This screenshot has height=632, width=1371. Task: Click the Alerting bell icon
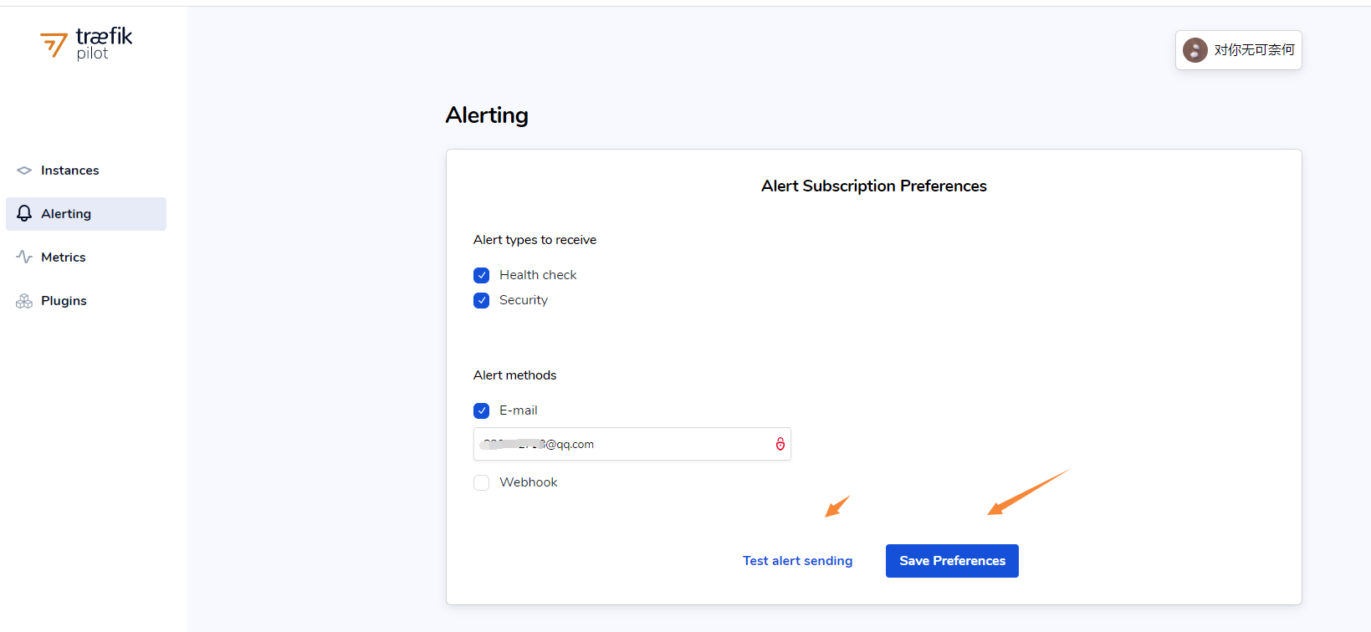click(x=24, y=213)
